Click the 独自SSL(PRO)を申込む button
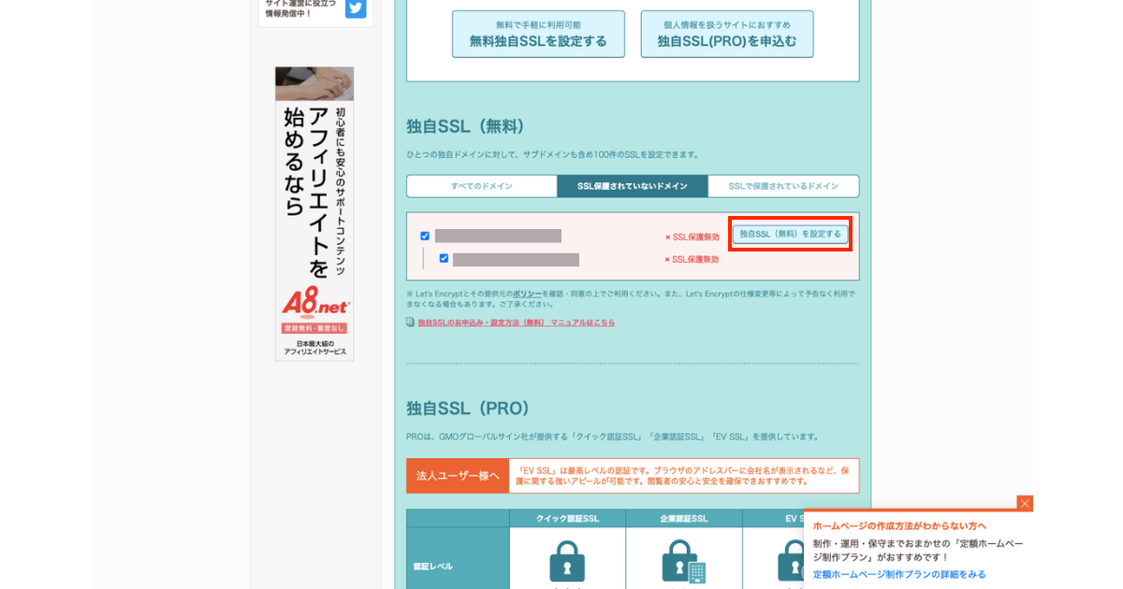The height and width of the screenshot is (589, 1123). pyautogui.click(x=726, y=35)
